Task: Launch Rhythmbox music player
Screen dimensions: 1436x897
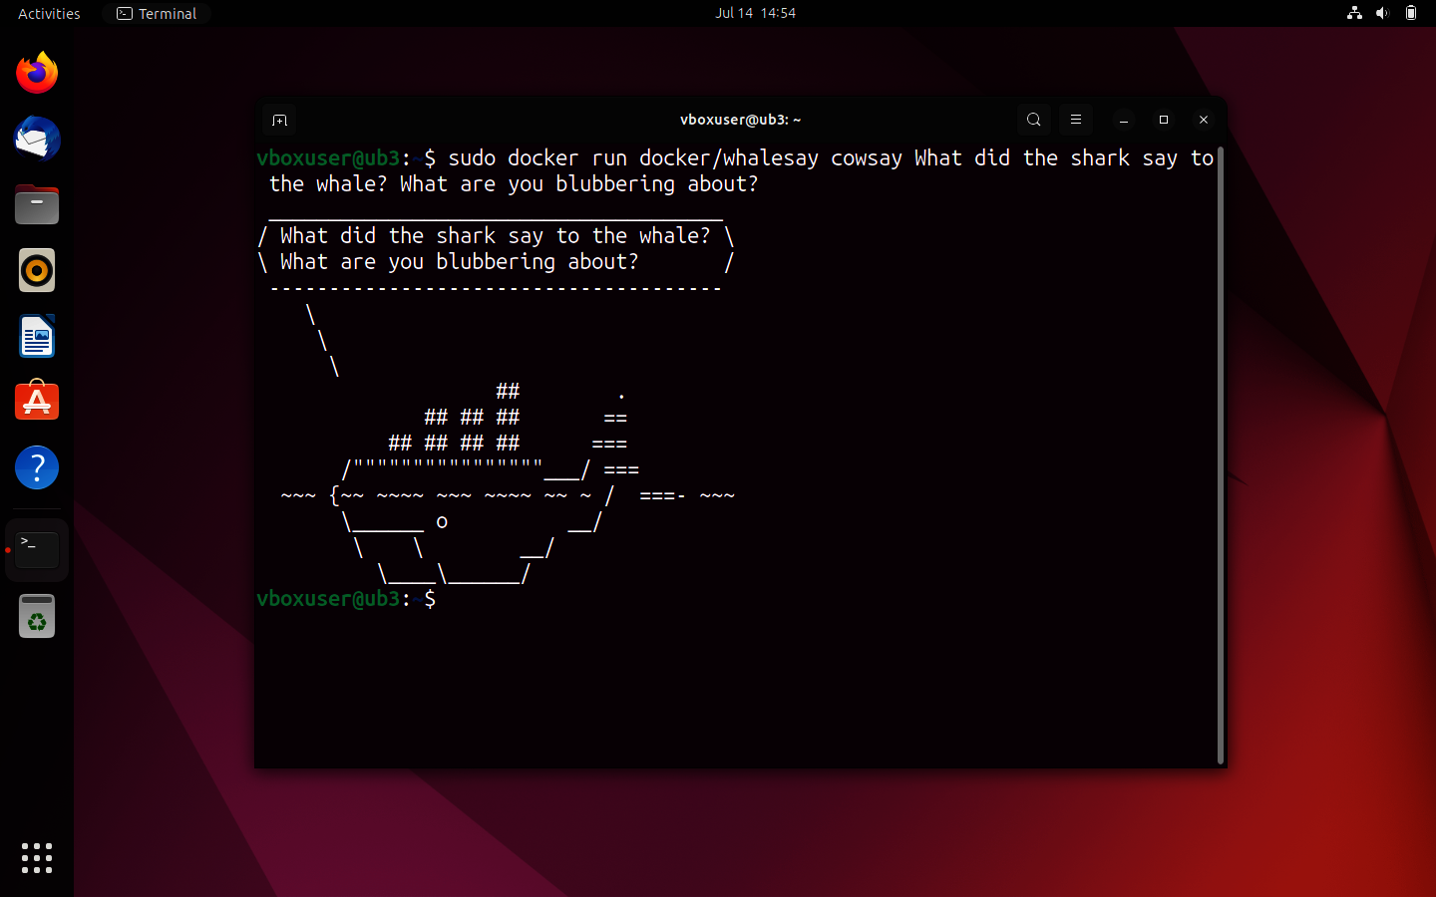Action: click(x=37, y=270)
